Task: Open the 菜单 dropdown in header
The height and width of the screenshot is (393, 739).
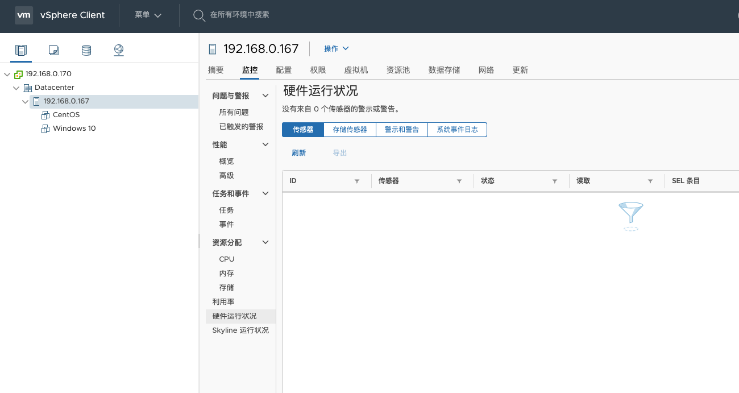Action: tap(148, 15)
